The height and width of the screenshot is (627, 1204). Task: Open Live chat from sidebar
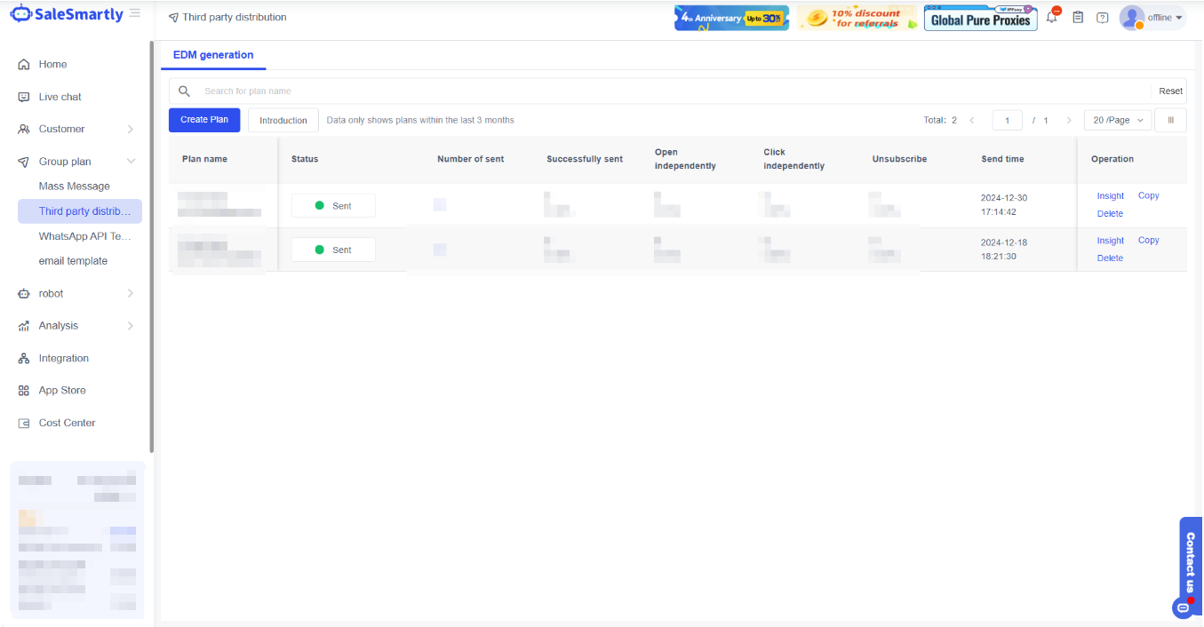[x=60, y=97]
